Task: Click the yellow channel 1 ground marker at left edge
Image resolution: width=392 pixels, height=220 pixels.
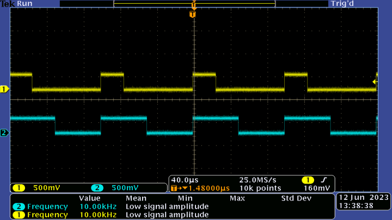Action: (x=5, y=89)
